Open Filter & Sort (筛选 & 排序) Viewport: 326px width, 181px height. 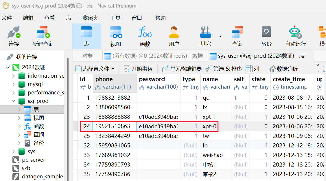(224, 69)
